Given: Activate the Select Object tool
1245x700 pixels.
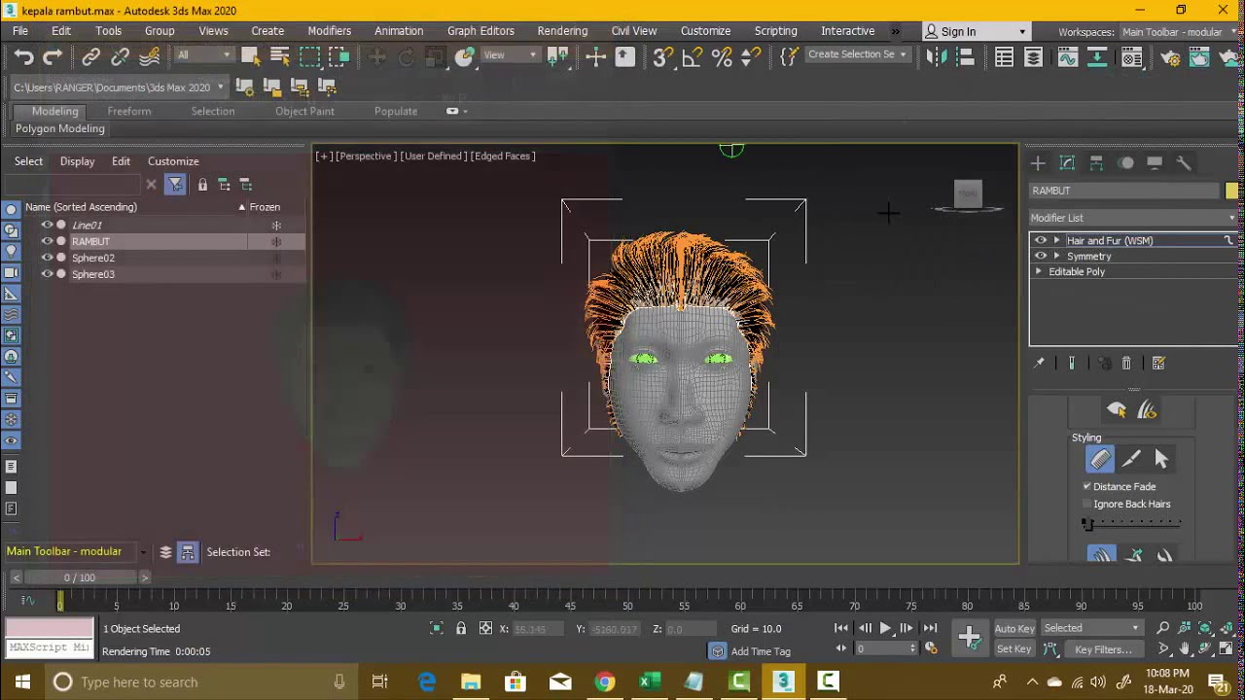Looking at the screenshot, I should pos(250,56).
